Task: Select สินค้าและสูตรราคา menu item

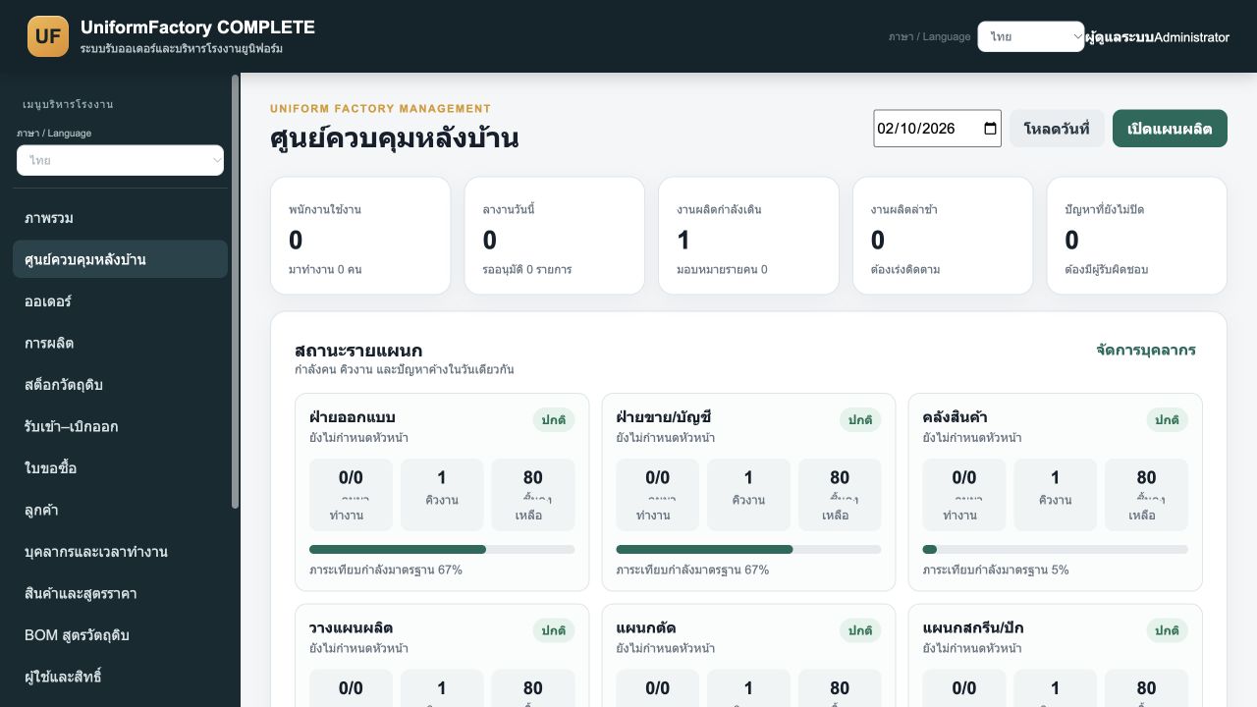Action: [120, 593]
